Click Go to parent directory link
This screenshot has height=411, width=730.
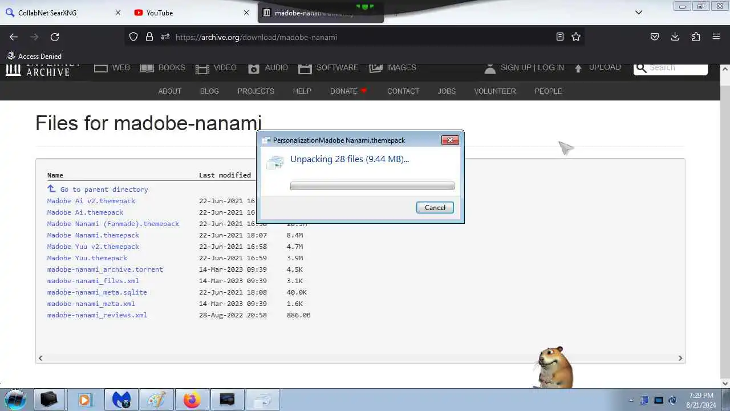pyautogui.click(x=104, y=190)
